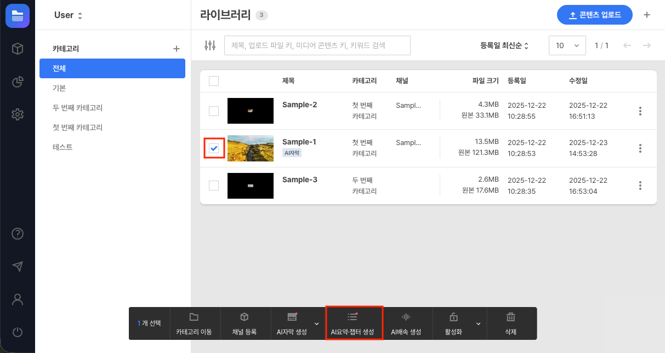Open 채널 등록 from the action bar
The image size is (665, 353).
click(245, 323)
